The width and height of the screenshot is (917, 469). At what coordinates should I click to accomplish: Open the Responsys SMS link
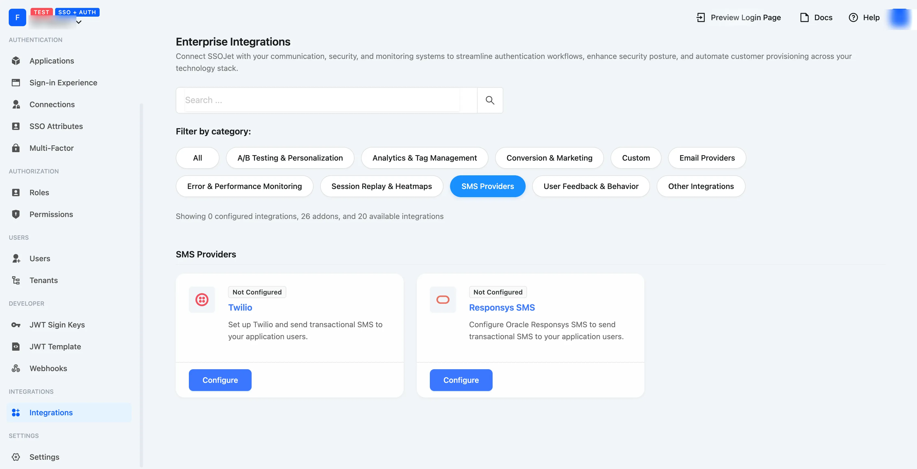point(502,308)
